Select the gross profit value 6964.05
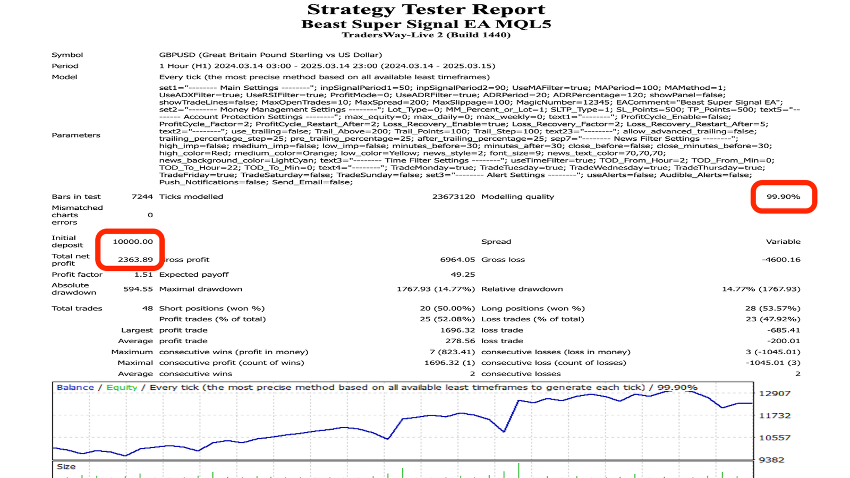Image resolution: width=850 pixels, height=478 pixels. 457,260
